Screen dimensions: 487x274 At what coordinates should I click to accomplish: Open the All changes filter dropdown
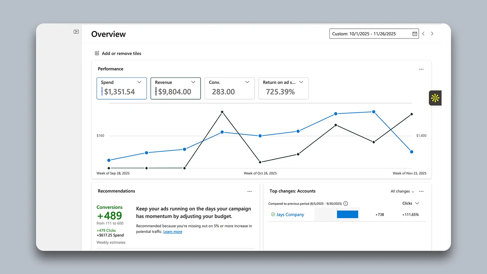coord(403,191)
